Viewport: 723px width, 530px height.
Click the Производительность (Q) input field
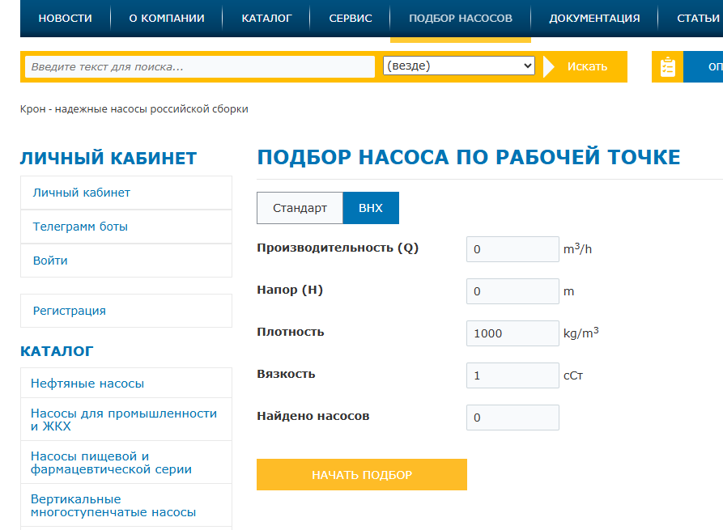coord(512,248)
